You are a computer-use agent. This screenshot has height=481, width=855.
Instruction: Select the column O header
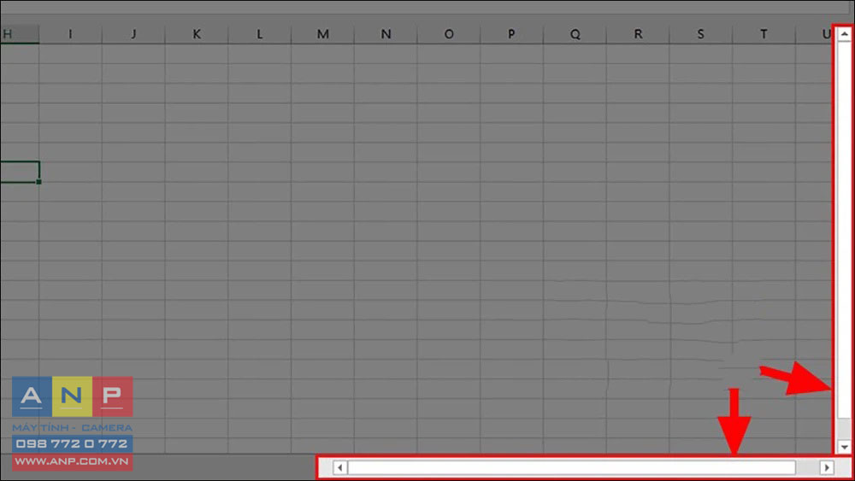point(449,34)
